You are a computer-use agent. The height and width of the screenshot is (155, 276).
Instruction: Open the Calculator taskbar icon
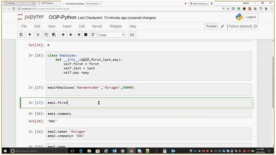(x=165, y=151)
